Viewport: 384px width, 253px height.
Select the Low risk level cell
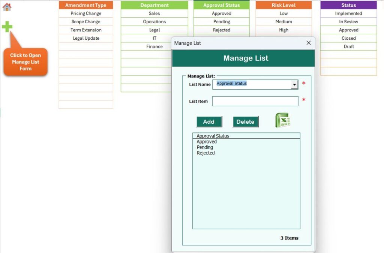(283, 13)
